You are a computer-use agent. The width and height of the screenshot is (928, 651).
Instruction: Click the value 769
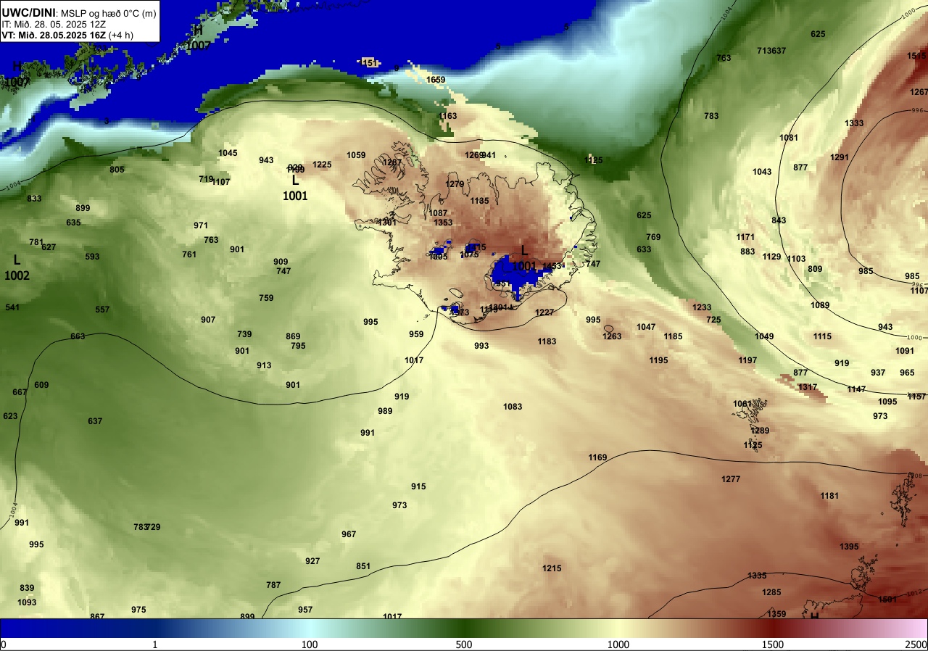point(653,237)
